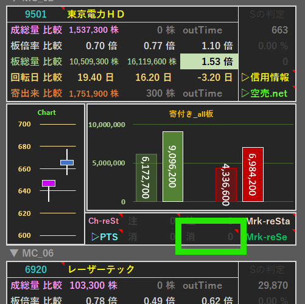Open the 信用情報 link arrow
The height and width of the screenshot is (304, 305).
tap(245, 77)
